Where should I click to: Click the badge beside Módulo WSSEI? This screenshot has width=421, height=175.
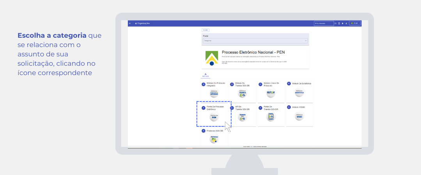(x=289, y=107)
